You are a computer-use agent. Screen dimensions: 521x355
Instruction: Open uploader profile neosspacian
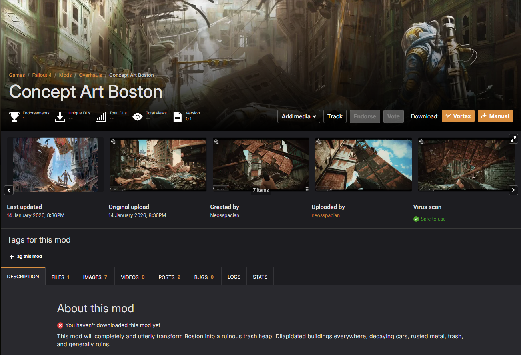(326, 215)
